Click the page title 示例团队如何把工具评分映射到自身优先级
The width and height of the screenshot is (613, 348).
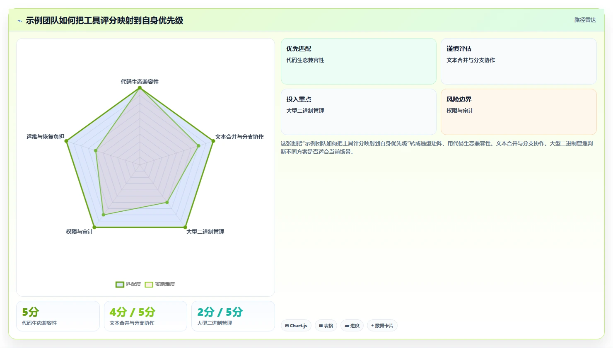[104, 20]
